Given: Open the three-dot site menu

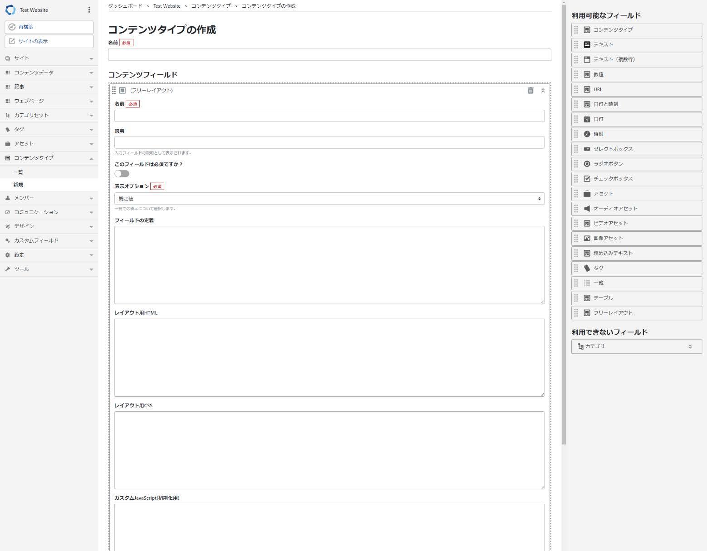Looking at the screenshot, I should 89,10.
